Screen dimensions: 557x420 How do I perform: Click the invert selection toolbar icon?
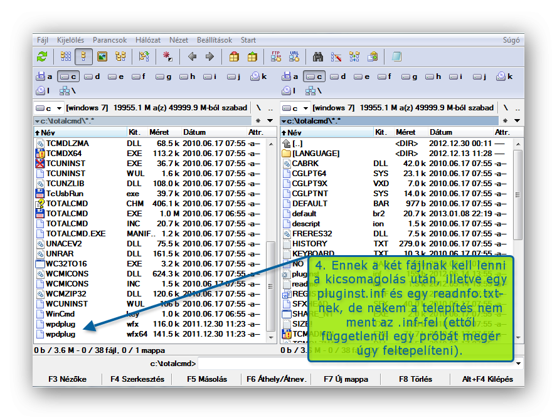click(167, 56)
